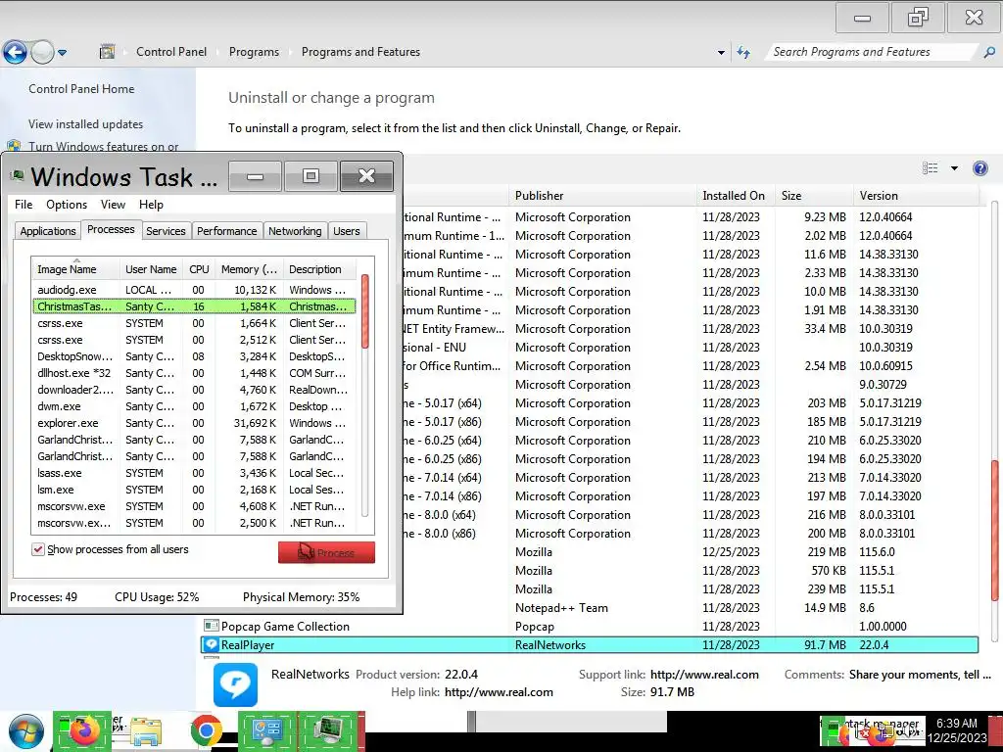Sort processes by Image Name column
Viewport: 1003px width, 752px height.
pyautogui.click(x=75, y=269)
